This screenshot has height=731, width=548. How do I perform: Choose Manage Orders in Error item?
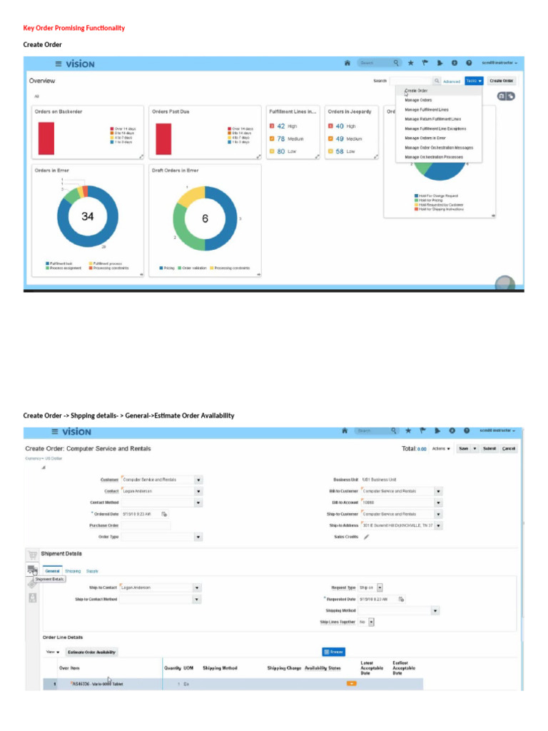click(425, 138)
